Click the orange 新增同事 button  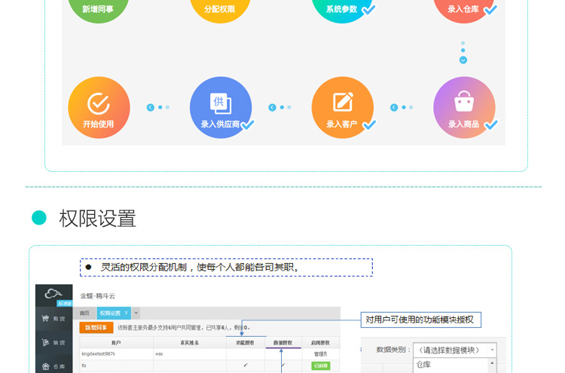coord(96,328)
